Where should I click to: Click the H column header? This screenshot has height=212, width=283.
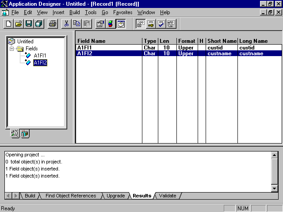point(202,41)
